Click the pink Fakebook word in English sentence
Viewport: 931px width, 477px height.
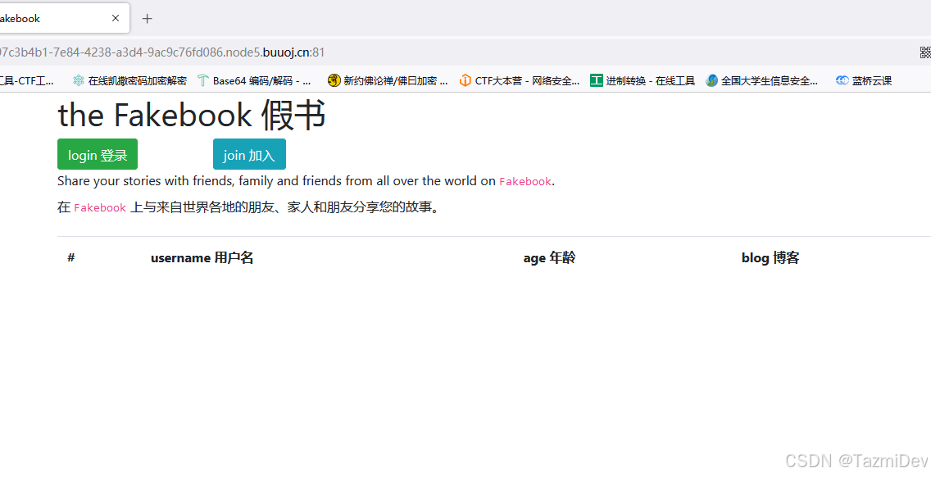click(525, 182)
